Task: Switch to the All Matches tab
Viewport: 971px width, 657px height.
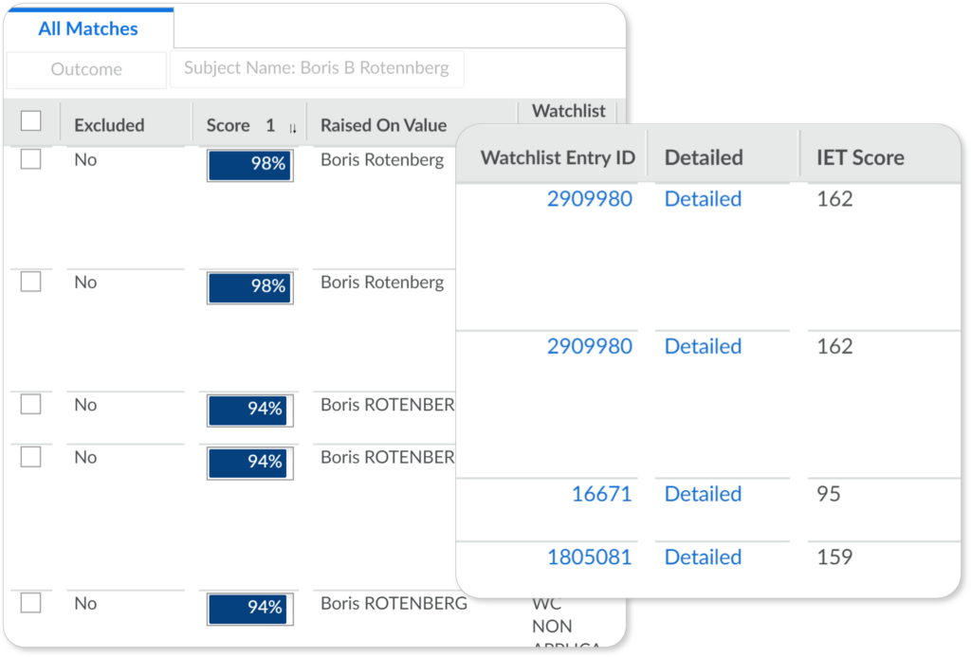Action: (x=87, y=28)
